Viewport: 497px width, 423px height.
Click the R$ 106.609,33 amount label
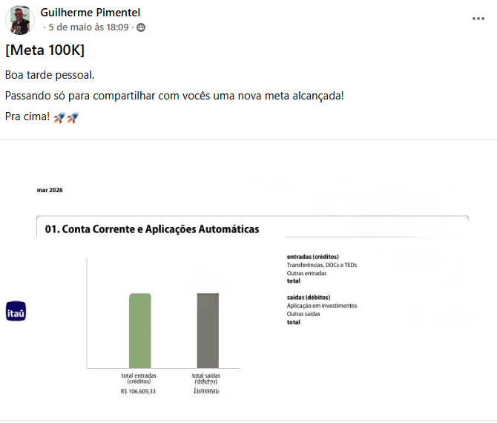tap(138, 391)
